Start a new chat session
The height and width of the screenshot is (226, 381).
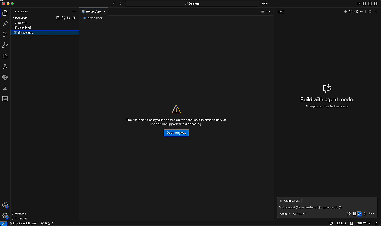coord(345,11)
